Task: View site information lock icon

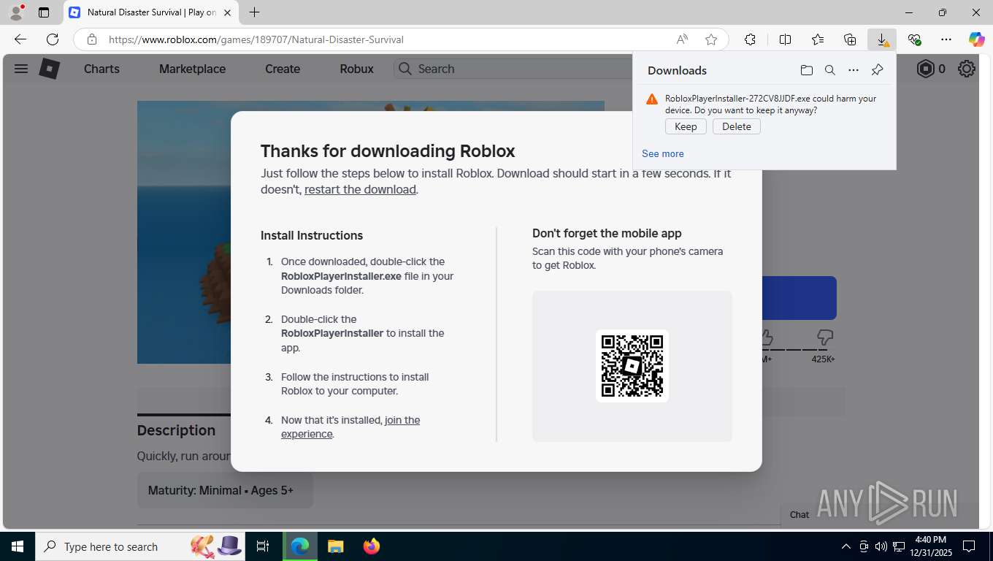Action: 91,39
